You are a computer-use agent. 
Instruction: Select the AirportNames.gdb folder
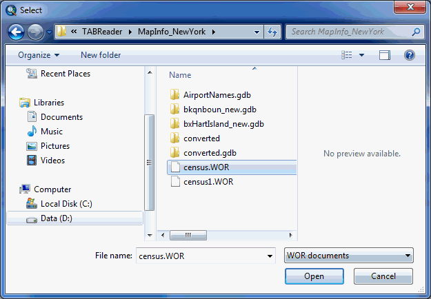217,95
